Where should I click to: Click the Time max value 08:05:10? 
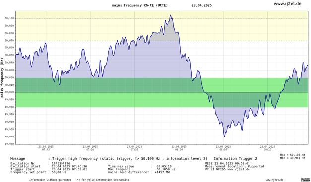pos(164,166)
